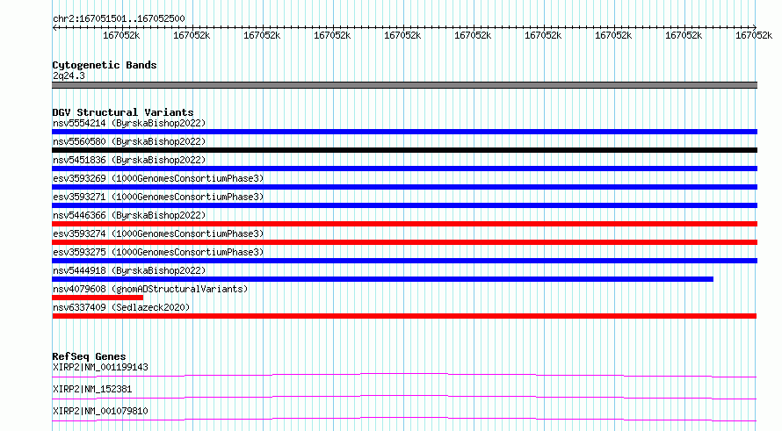Click the nsv5554214 (ByrskaBishop2022) label
The image size is (782, 431).
click(x=129, y=123)
